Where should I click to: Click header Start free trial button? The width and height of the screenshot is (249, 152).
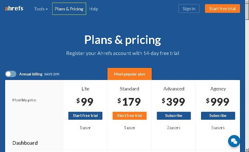click(222, 9)
